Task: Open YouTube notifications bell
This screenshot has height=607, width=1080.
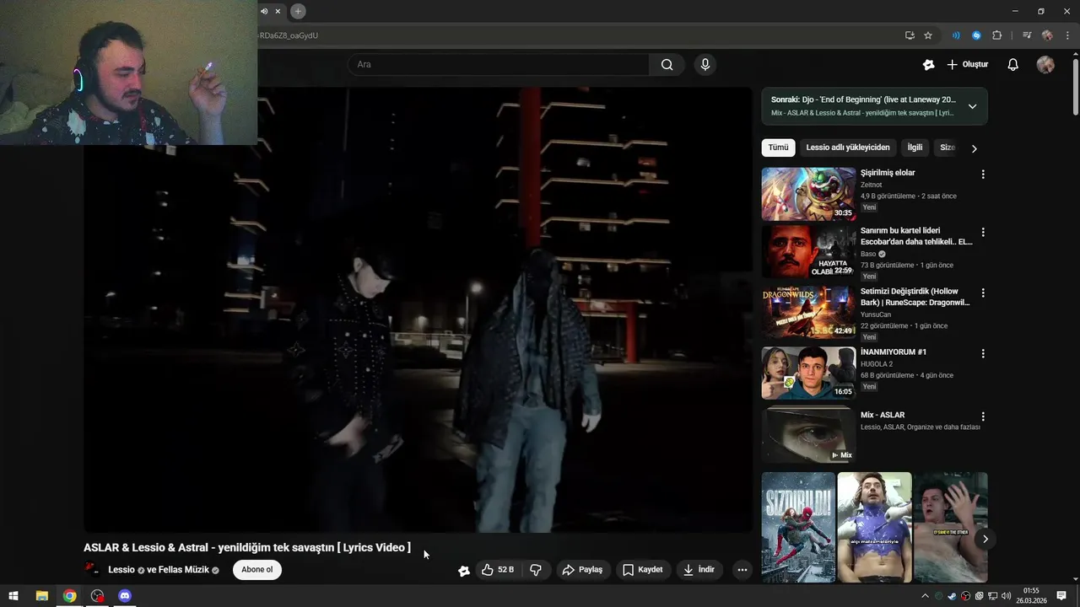Action: point(1013,64)
